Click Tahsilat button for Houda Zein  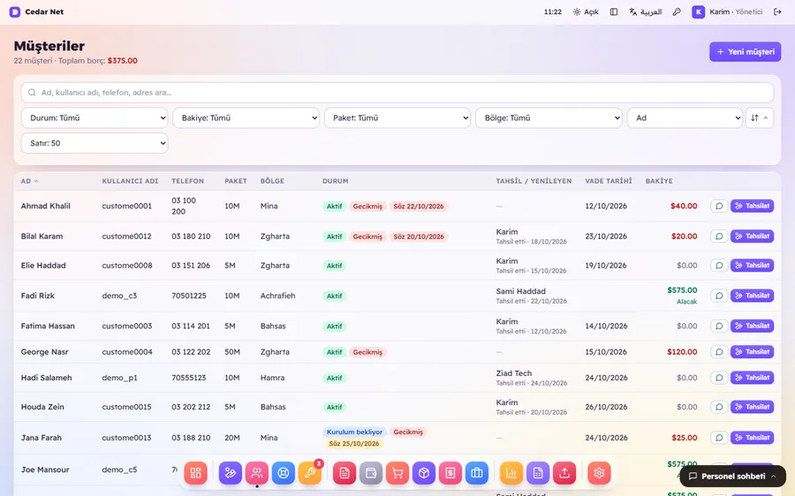click(x=752, y=407)
